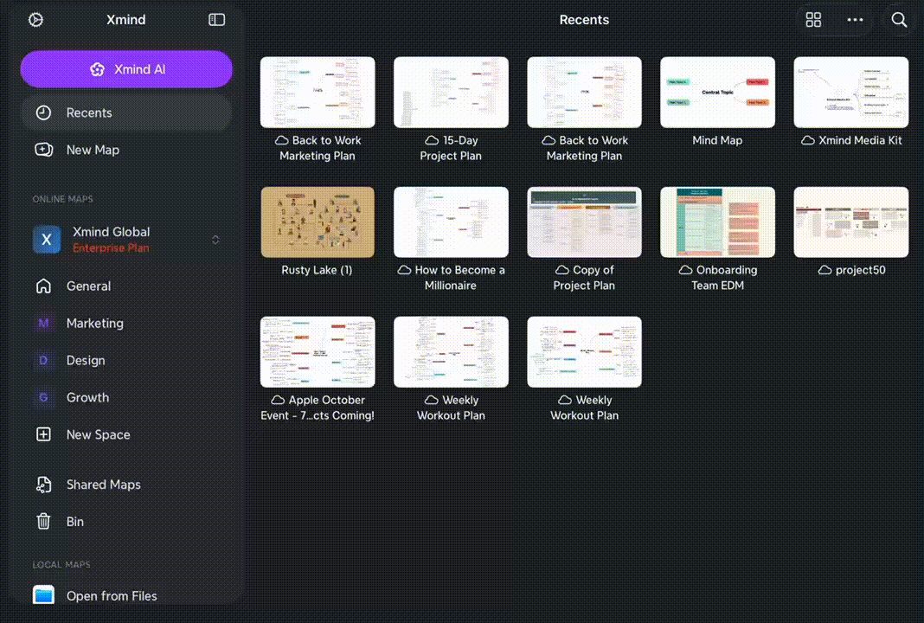This screenshot has width=924, height=623.
Task: Click the cloud icon beside project50
Action: pyautogui.click(x=825, y=270)
